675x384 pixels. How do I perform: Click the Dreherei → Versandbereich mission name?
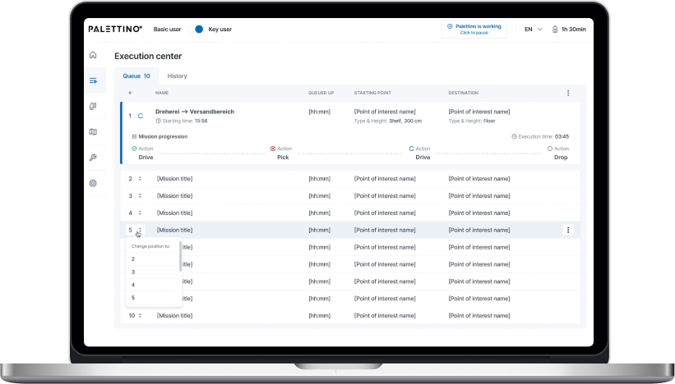(x=195, y=112)
